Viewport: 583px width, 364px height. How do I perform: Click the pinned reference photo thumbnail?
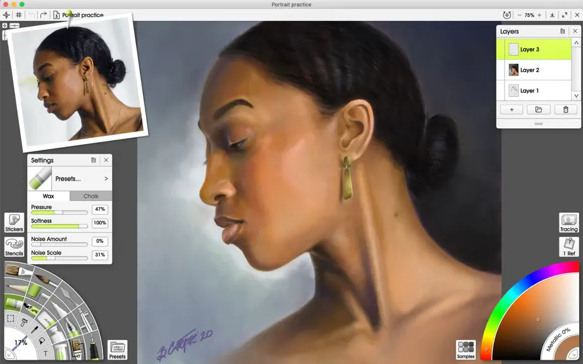point(78,82)
